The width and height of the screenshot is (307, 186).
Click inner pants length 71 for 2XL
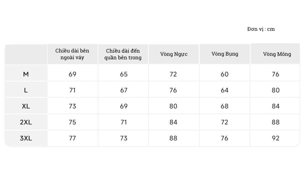coord(124,122)
